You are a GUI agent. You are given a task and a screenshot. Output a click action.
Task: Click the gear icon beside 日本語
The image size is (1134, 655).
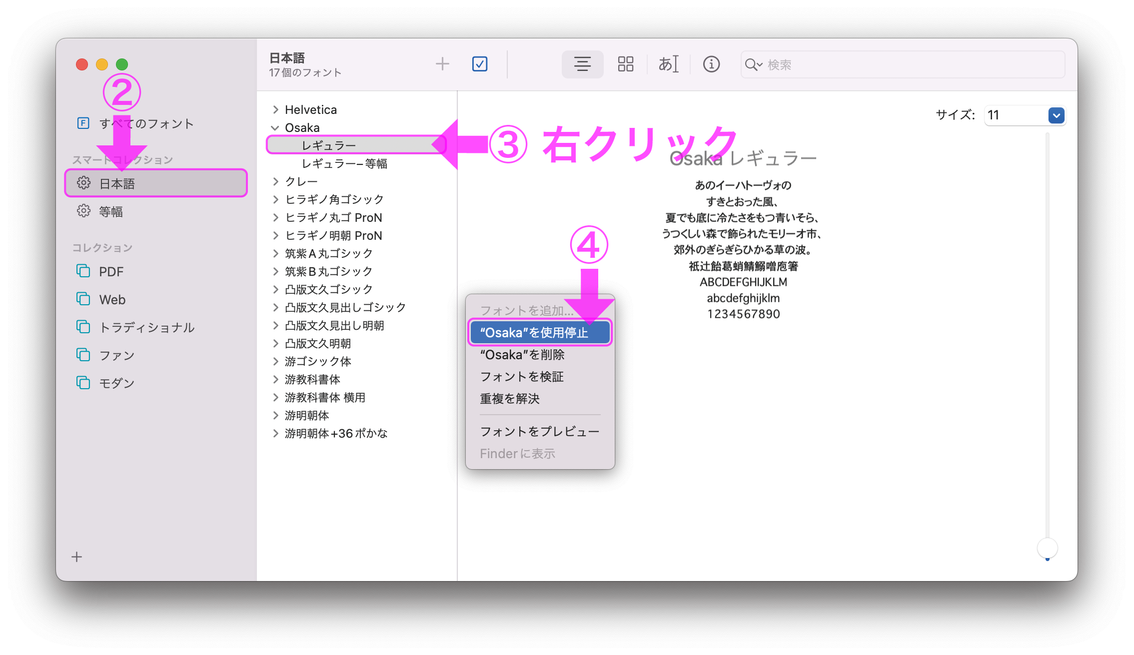click(x=83, y=183)
